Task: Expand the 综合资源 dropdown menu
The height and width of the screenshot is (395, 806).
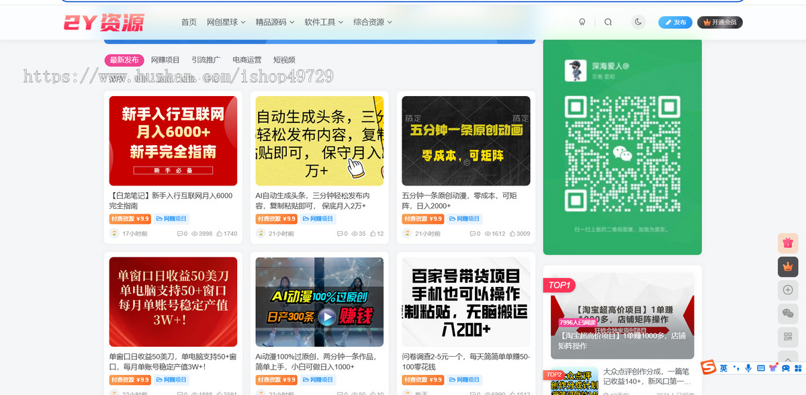Action: (x=373, y=22)
